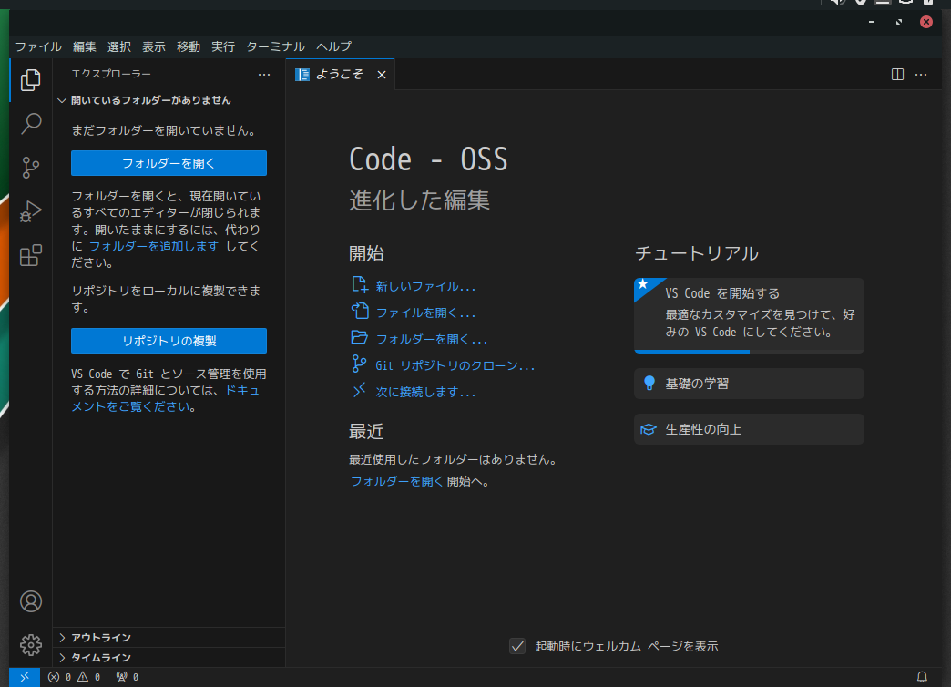
Task: Click フォルダーを開く link under 最近
Action: pos(396,481)
